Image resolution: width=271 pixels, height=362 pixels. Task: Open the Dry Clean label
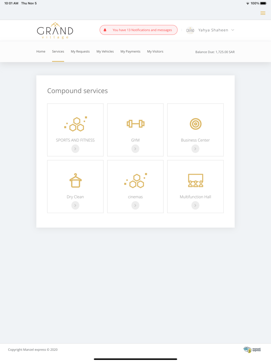click(75, 197)
